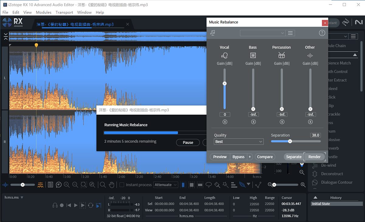Image resolution: width=365 pixels, height=222 pixels.
Task: Click the headphones monitor icon
Action: tap(55, 205)
